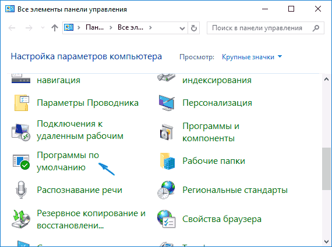The height and width of the screenshot is (247, 332).
Task: Open Программы и компоненты link
Action: click(x=211, y=133)
